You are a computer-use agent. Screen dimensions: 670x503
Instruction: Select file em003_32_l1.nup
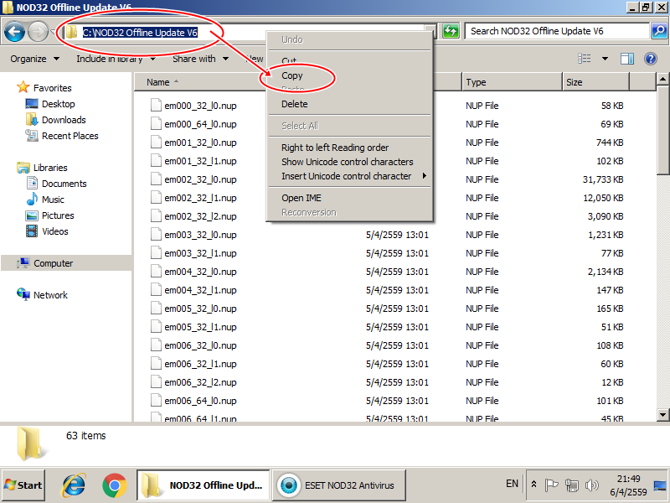click(200, 253)
